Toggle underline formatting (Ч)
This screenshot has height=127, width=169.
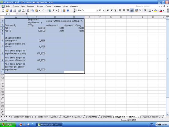(115, 10)
